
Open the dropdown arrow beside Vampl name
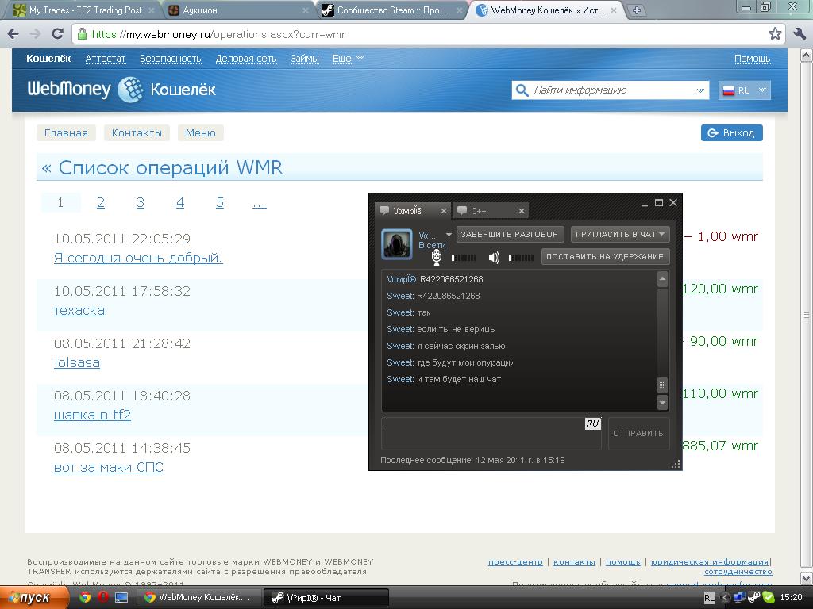449,235
